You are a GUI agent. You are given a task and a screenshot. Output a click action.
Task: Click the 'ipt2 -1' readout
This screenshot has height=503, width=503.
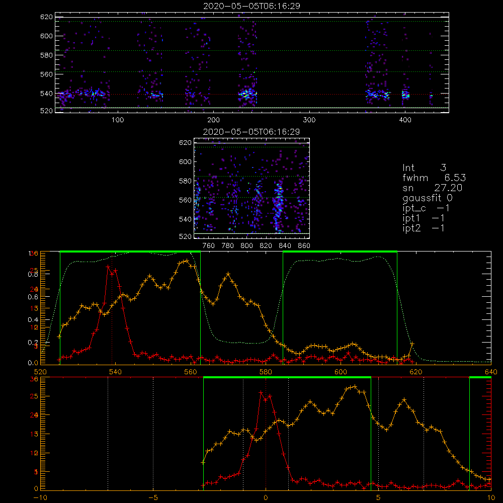click(x=423, y=228)
